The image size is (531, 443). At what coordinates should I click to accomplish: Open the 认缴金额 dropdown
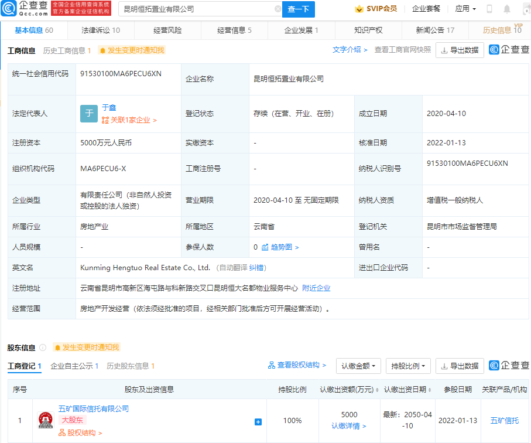click(358, 366)
